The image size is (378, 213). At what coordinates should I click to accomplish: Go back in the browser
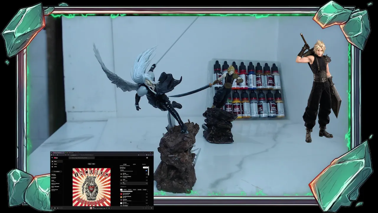click(53, 155)
